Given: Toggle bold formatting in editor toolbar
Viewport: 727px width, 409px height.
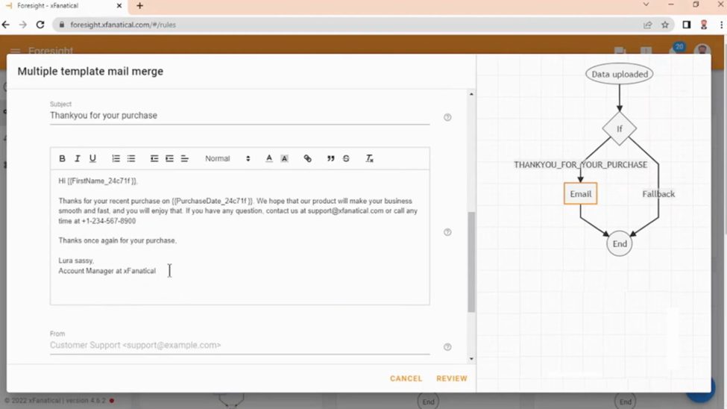Looking at the screenshot, I should coord(62,158).
